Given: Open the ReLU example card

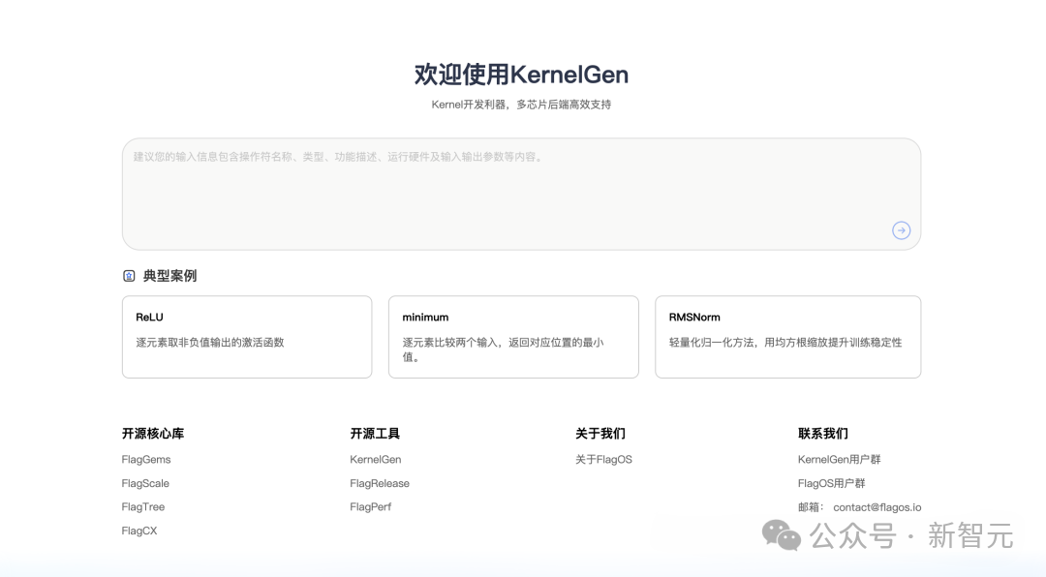Looking at the screenshot, I should (x=247, y=337).
